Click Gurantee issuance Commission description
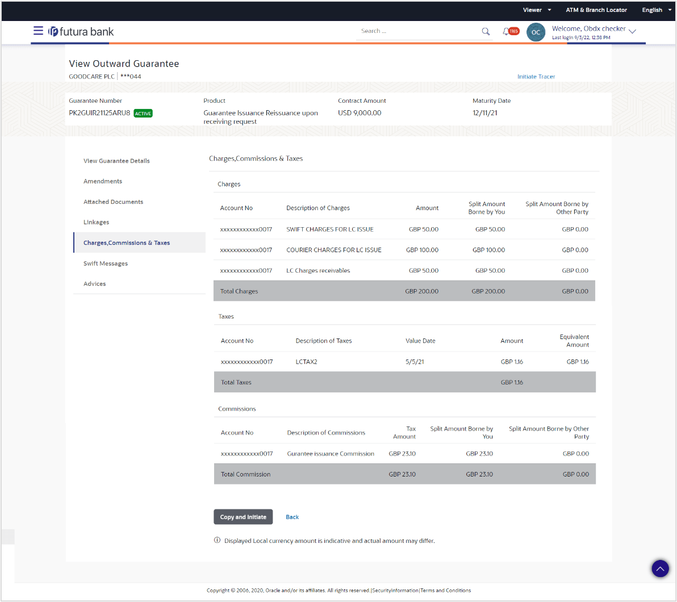This screenshot has height=602, width=677. (331, 454)
